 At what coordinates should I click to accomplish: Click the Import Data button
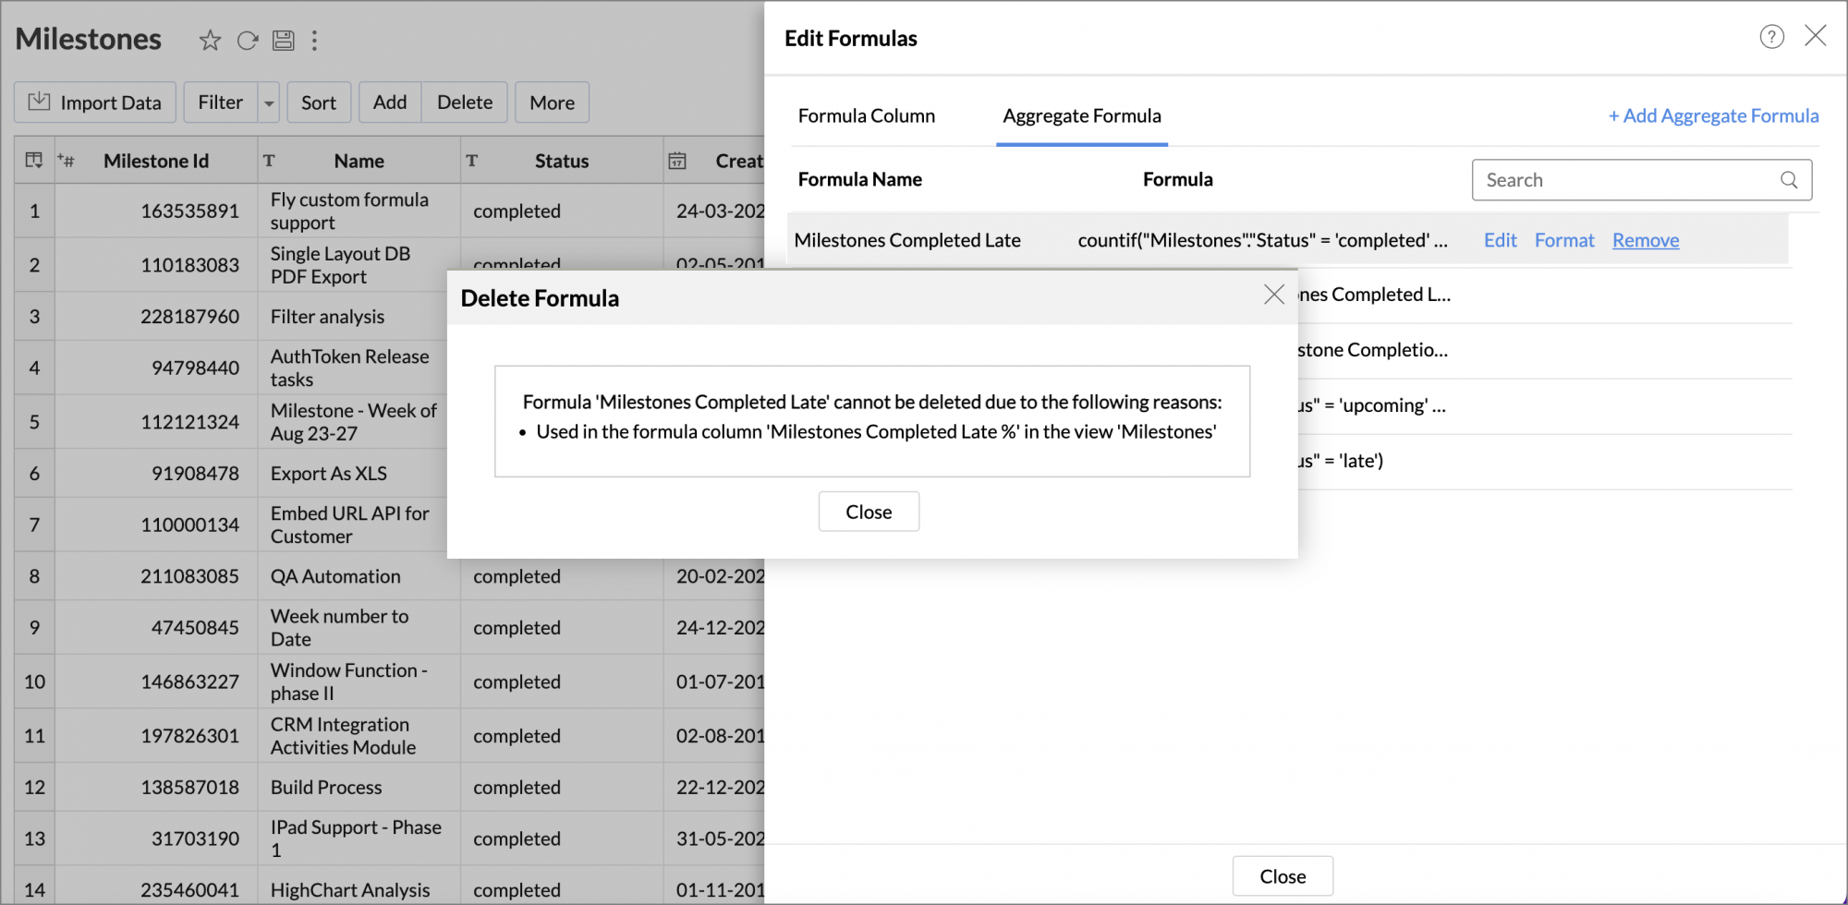click(x=94, y=103)
